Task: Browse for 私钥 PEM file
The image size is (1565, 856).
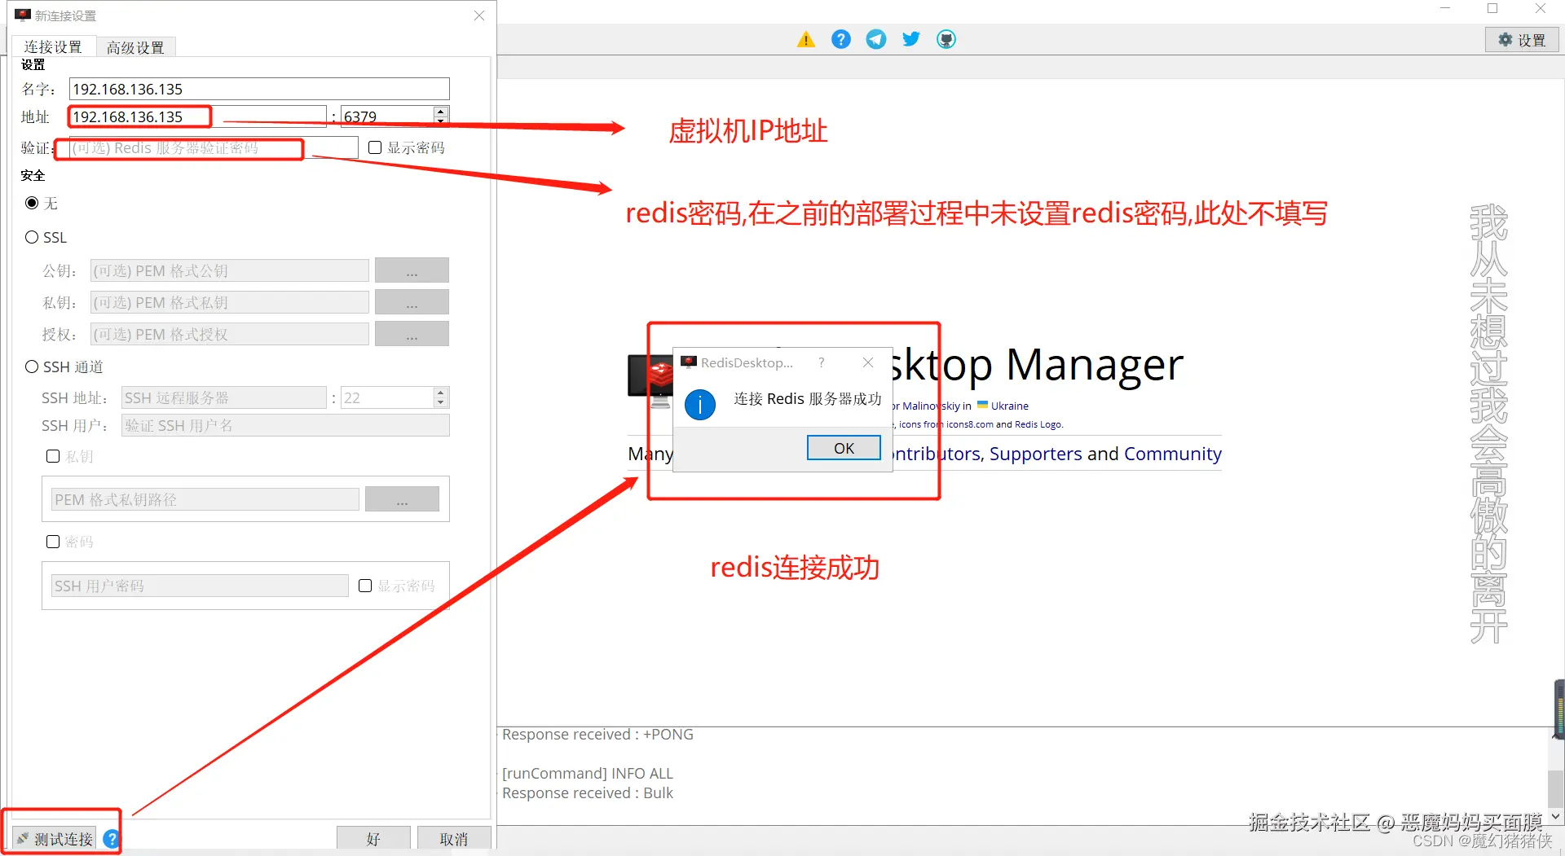Action: tap(412, 302)
